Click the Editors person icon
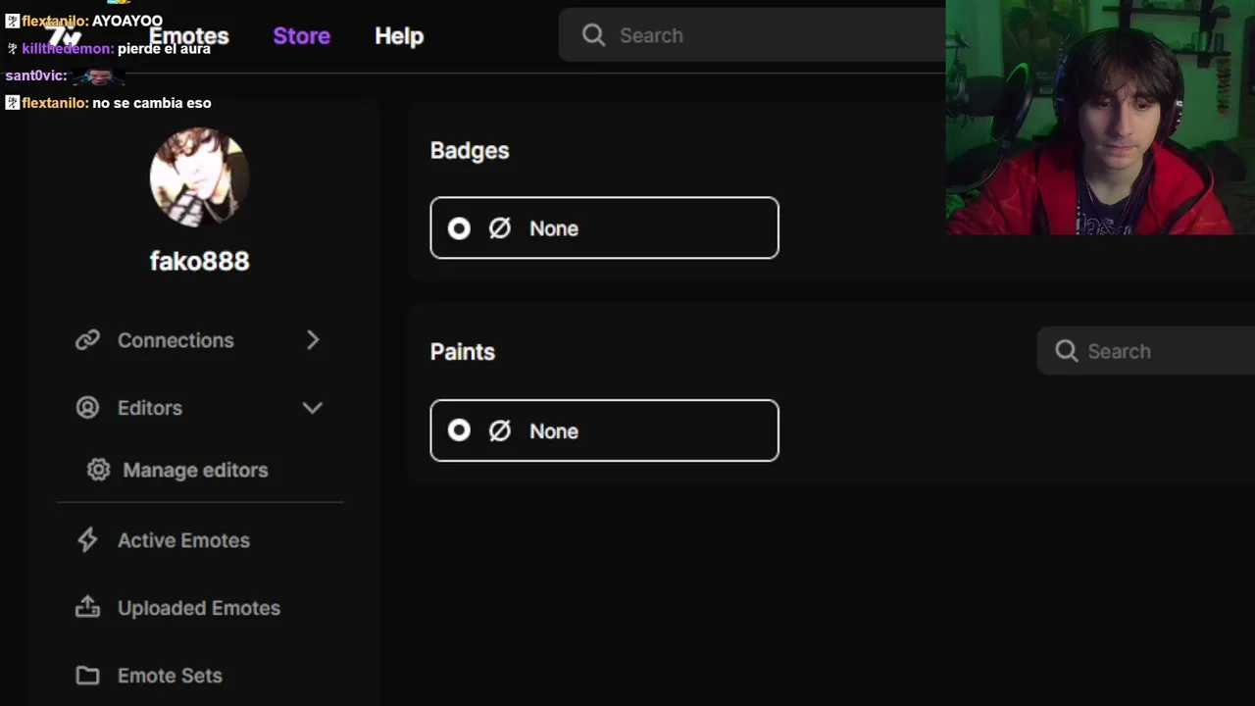The image size is (1255, 706). point(88,408)
